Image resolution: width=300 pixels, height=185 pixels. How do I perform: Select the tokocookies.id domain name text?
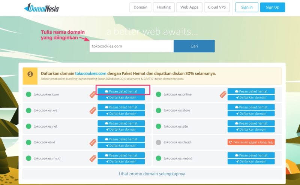click(44, 142)
